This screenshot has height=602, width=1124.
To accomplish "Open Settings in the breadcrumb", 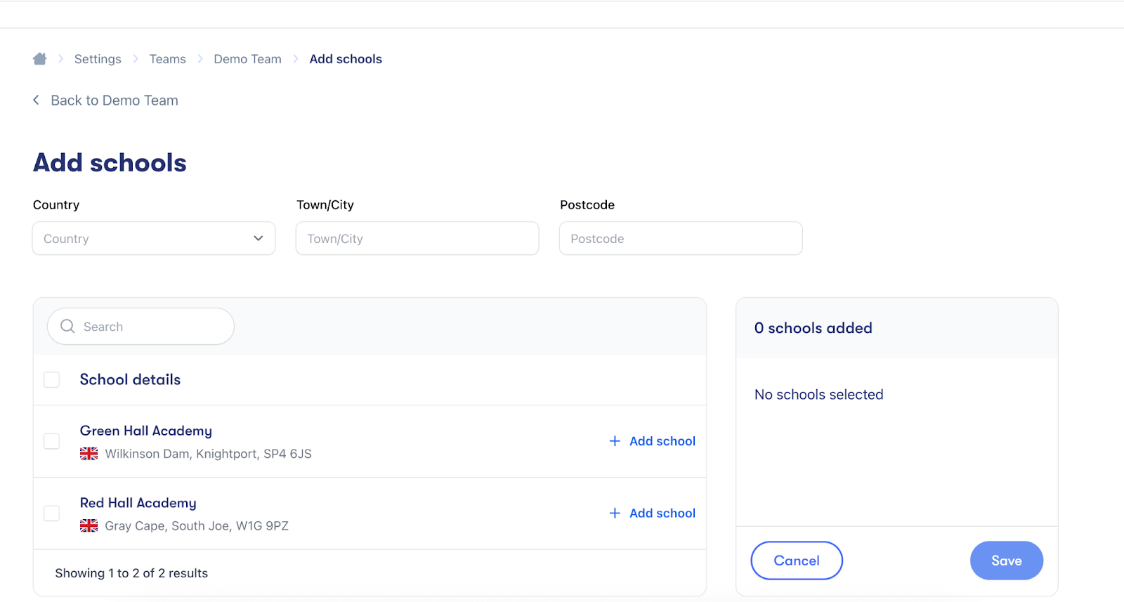I will [x=98, y=59].
